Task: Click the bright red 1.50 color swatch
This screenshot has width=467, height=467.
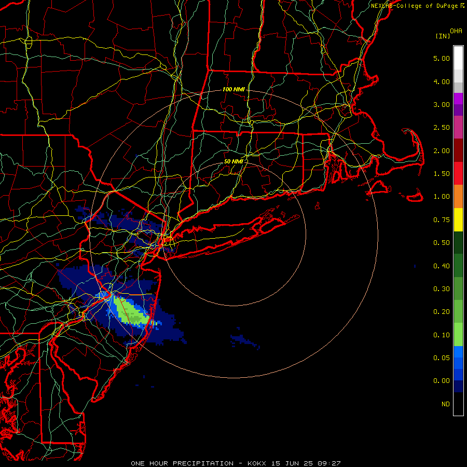Action: [x=458, y=173]
